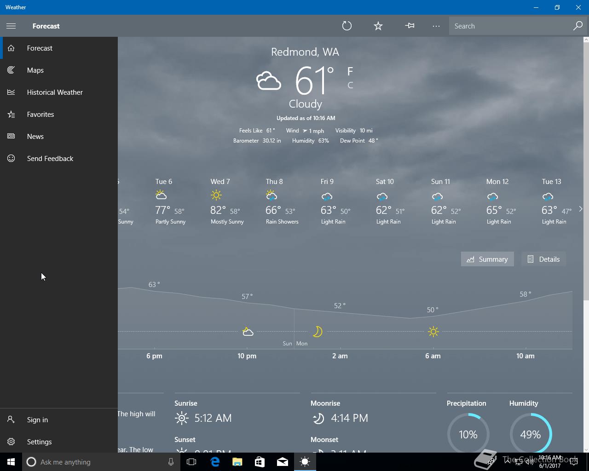Image resolution: width=589 pixels, height=471 pixels.
Task: Open Favorites in the sidebar
Action: pyautogui.click(x=59, y=114)
